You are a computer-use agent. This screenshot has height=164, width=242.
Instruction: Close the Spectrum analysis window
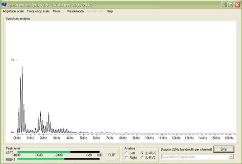pyautogui.click(x=237, y=5)
